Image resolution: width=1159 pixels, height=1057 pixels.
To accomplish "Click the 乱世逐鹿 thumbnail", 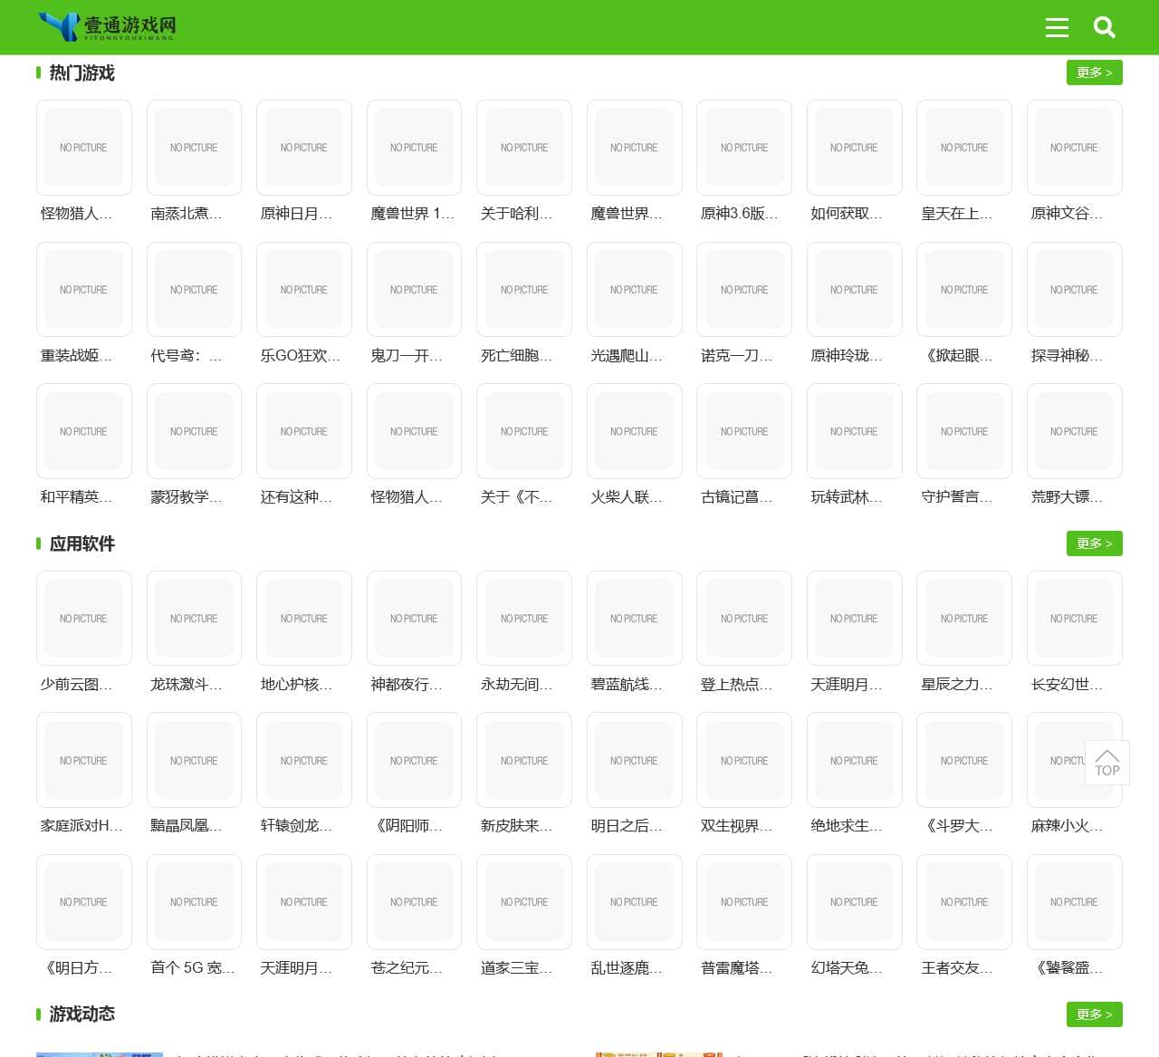I will click(634, 902).
